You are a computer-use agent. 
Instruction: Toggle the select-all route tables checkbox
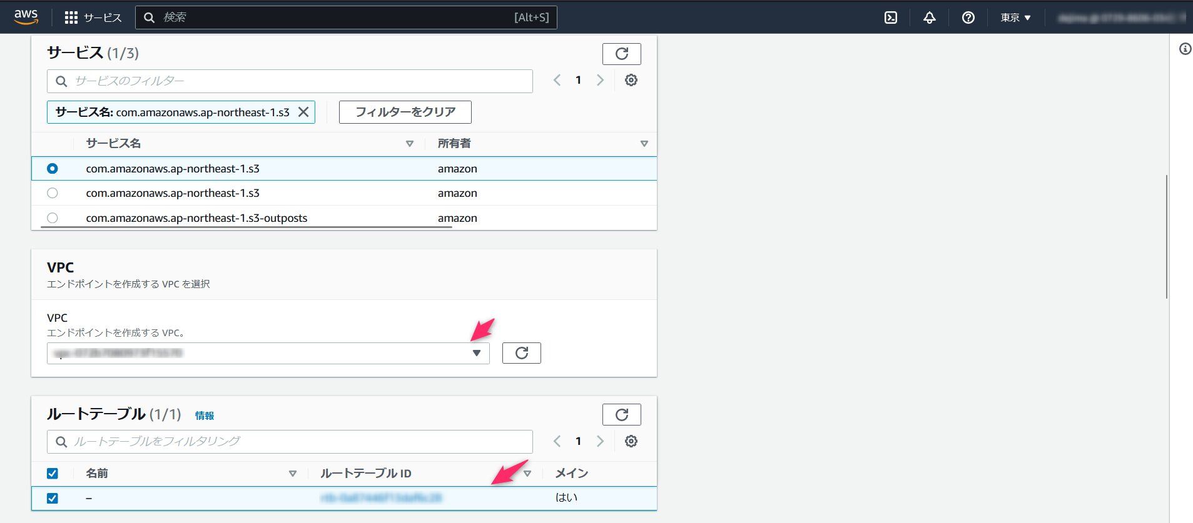(x=53, y=474)
